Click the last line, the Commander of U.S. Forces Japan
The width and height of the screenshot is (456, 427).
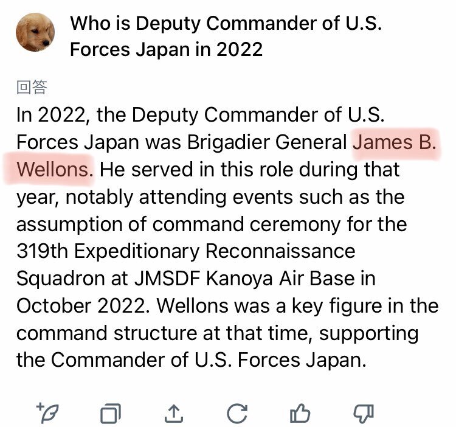click(192, 360)
